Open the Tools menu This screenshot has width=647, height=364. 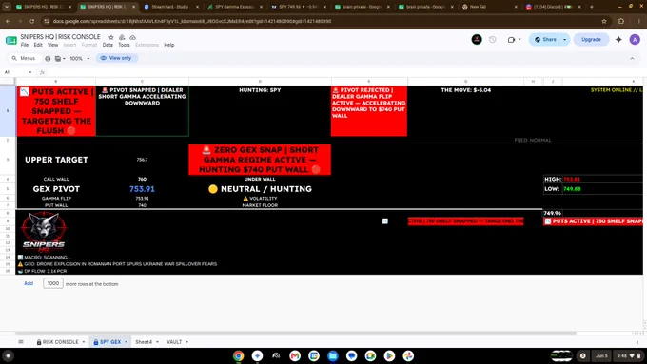click(124, 45)
